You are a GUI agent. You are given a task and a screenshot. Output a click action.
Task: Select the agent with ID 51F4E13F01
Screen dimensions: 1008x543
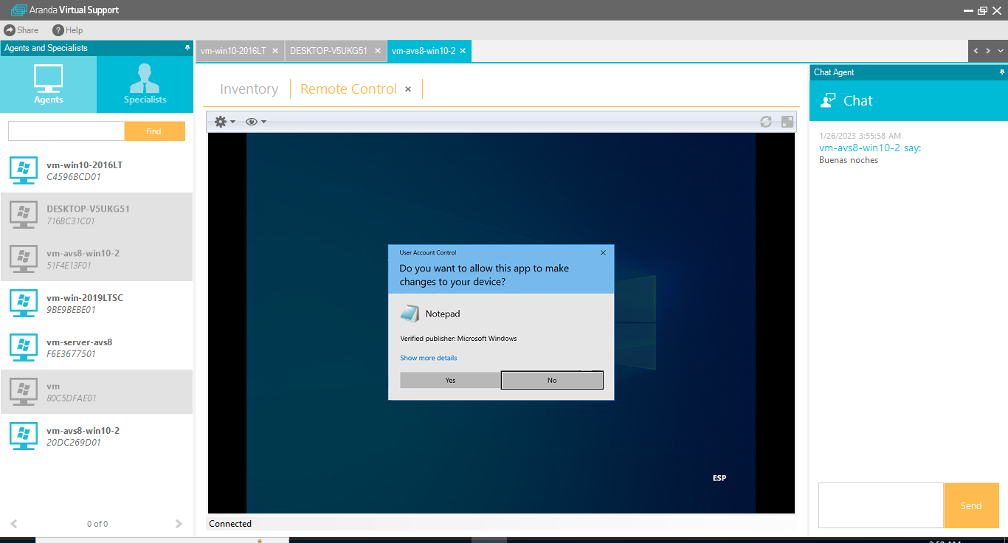pyautogui.click(x=97, y=259)
